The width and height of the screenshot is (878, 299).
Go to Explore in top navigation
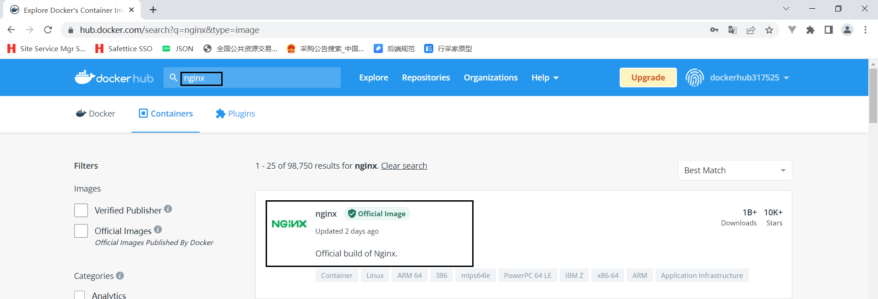click(x=374, y=78)
